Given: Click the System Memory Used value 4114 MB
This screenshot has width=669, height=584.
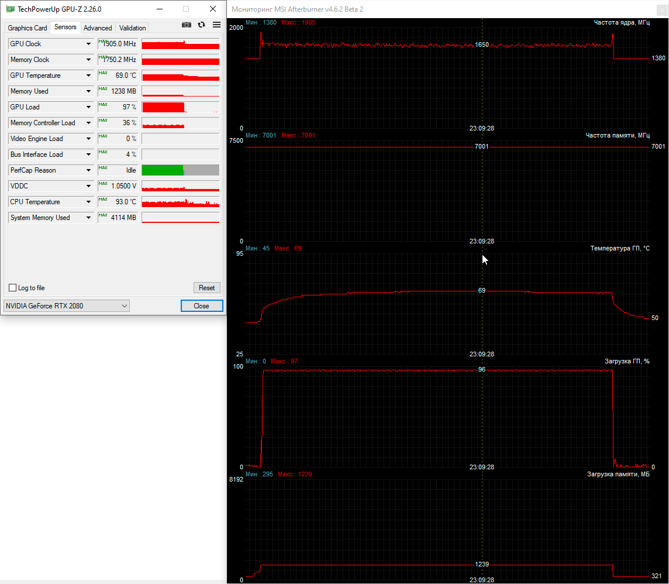Looking at the screenshot, I should click(118, 218).
